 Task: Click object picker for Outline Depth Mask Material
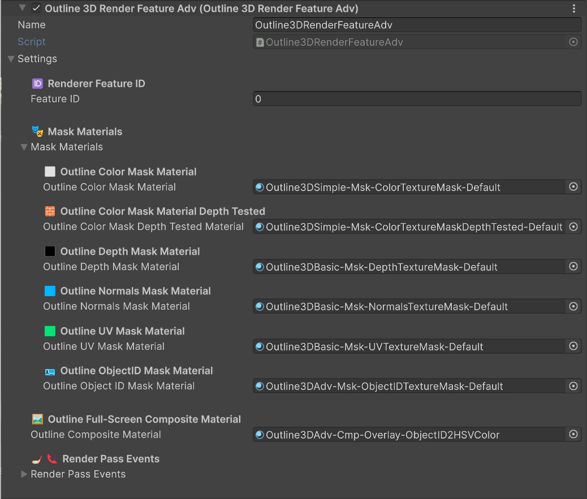(x=573, y=267)
